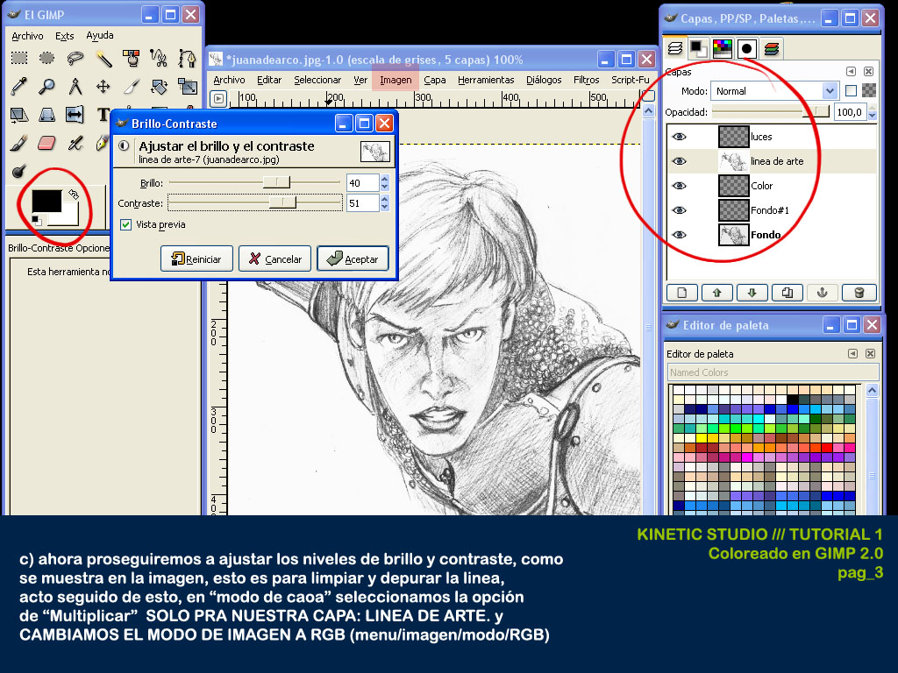The image size is (898, 673).
Task: Open the Filtros menu
Action: (587, 80)
